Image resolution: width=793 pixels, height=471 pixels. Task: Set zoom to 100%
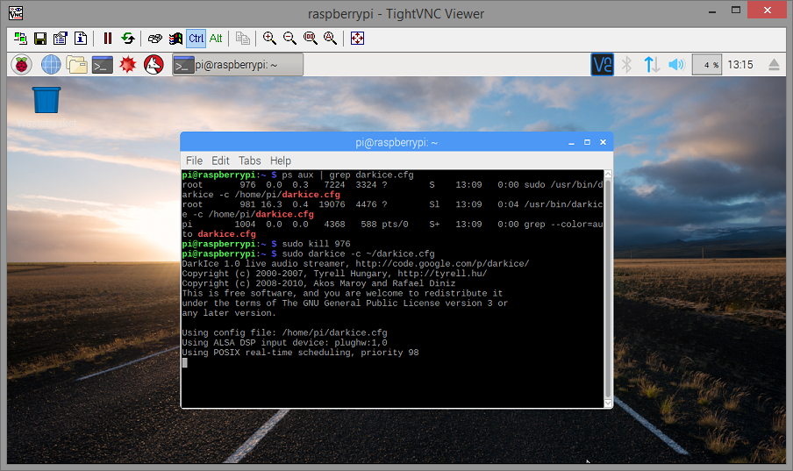310,39
